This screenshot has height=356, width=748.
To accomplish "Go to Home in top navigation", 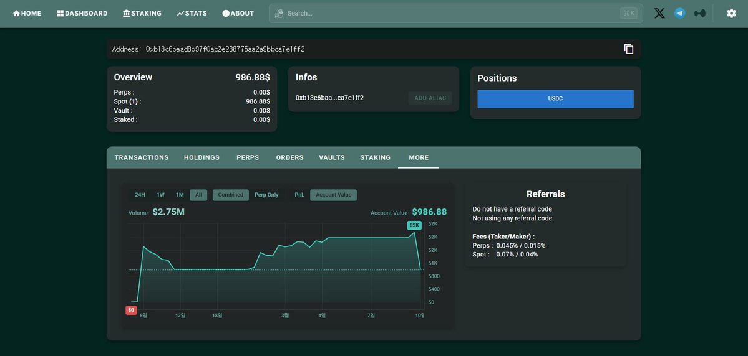I will (27, 13).
